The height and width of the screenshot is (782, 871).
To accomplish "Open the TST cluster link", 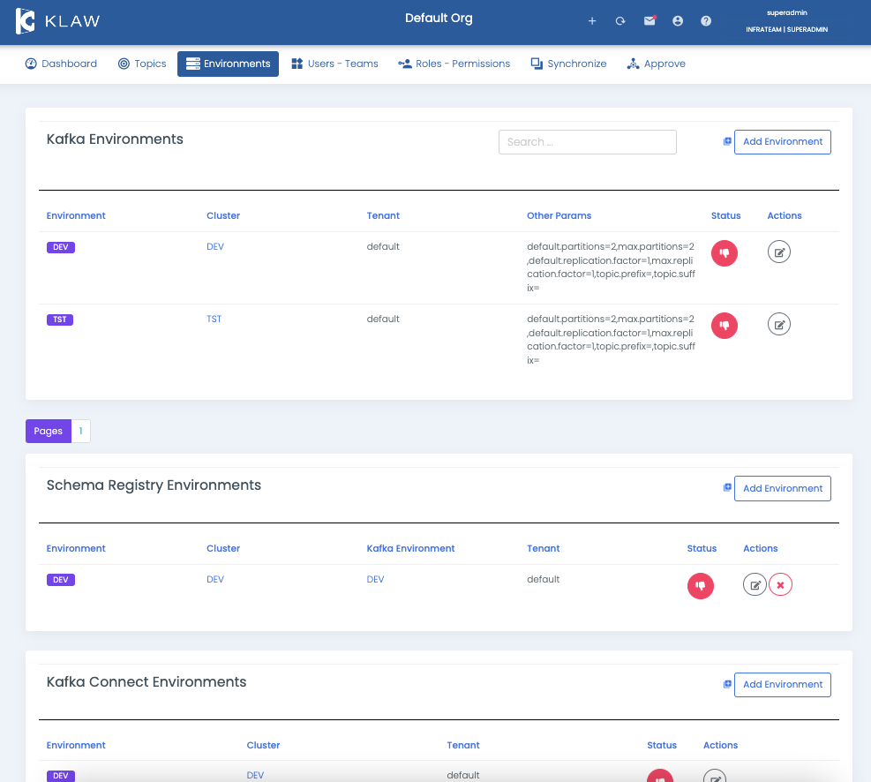I will pos(214,319).
